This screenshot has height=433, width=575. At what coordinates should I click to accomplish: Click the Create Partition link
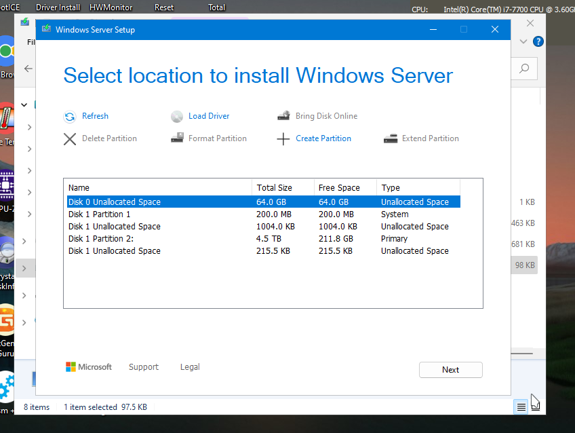[x=323, y=138]
